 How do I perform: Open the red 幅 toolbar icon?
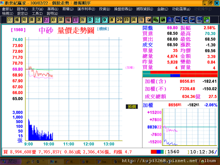[x=68, y=20]
